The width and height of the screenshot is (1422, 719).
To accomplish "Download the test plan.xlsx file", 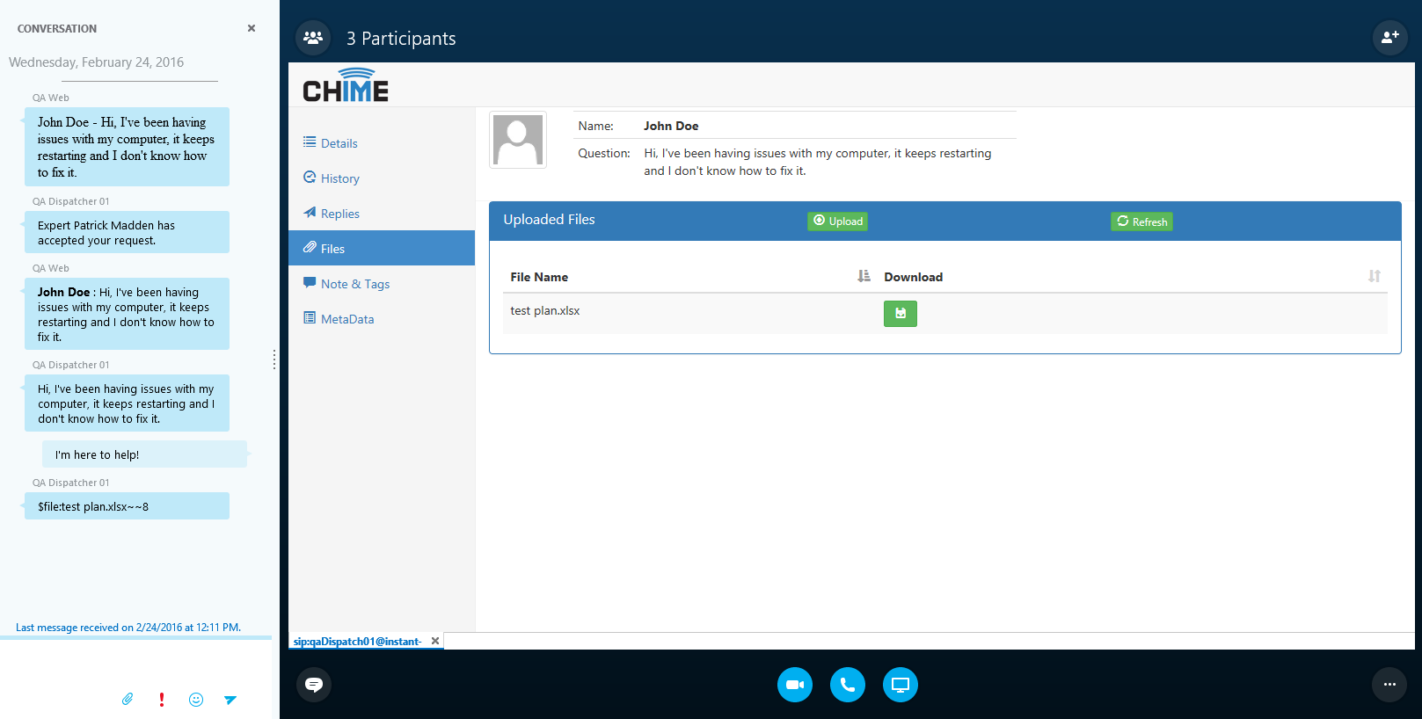I will (900, 314).
